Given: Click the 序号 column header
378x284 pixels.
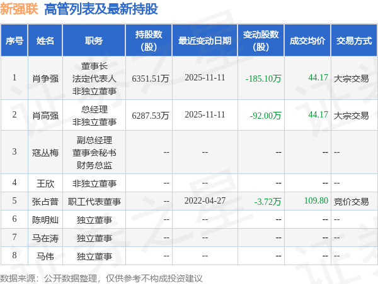Looking at the screenshot, I should pos(14,40).
